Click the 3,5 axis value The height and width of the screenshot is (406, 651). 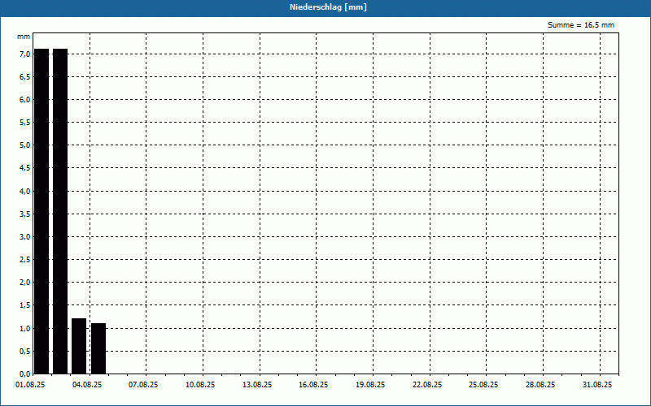tap(24, 214)
